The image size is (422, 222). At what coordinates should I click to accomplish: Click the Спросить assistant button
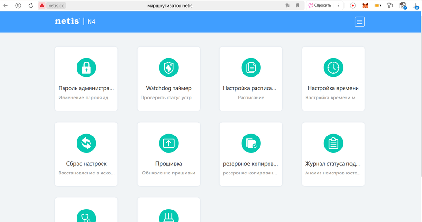(x=320, y=5)
